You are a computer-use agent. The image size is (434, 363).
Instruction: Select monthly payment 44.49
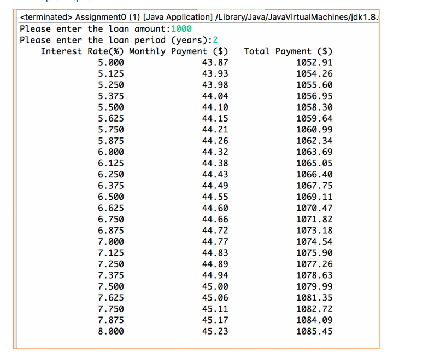coord(215,186)
